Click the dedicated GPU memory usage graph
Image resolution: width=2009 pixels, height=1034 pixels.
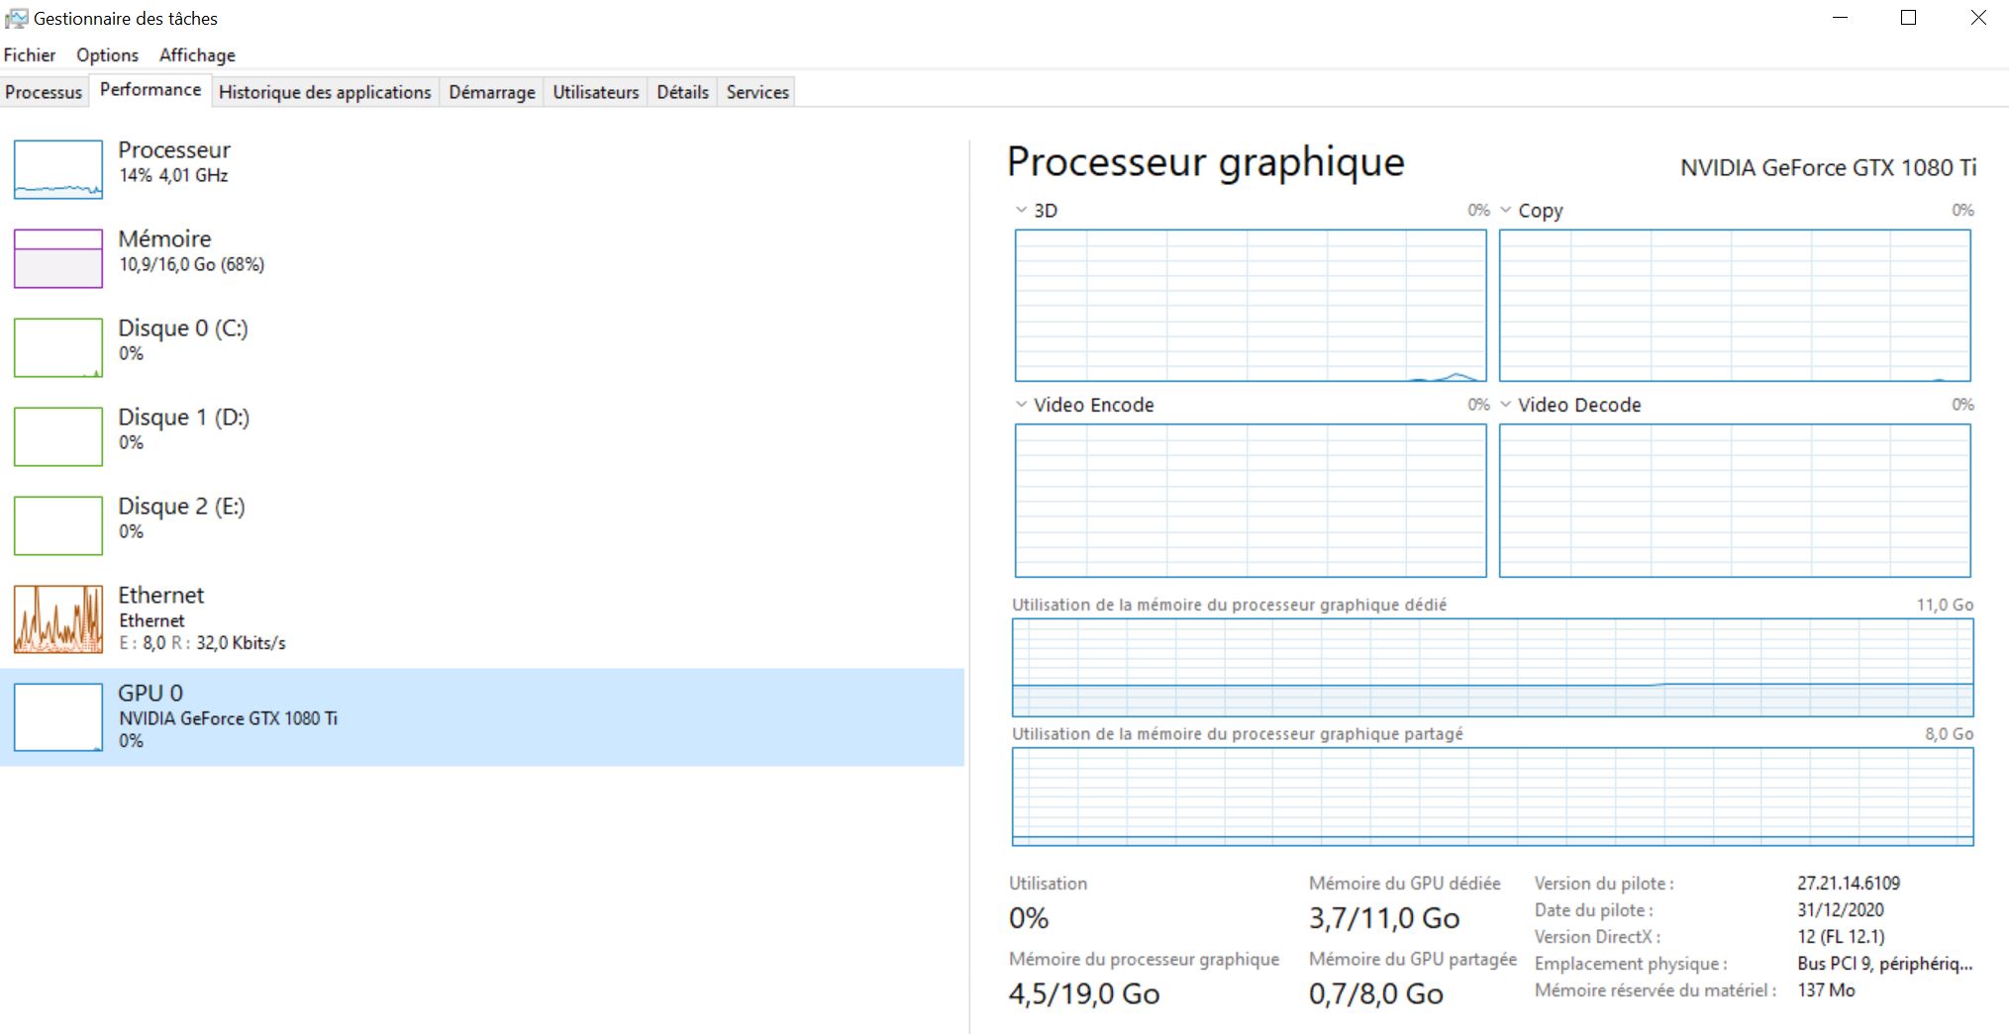(x=1492, y=668)
